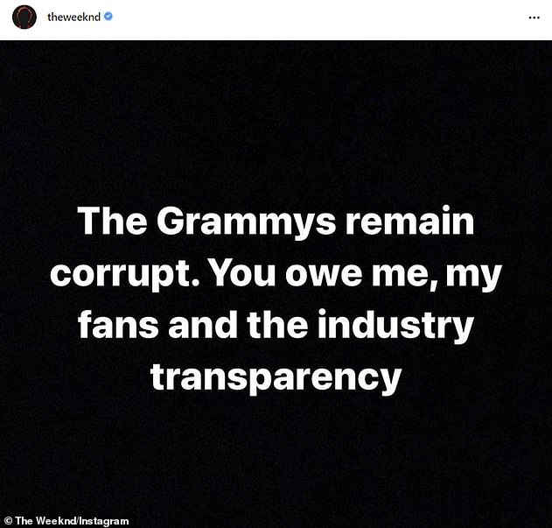Image resolution: width=552 pixels, height=528 pixels.
Task: Click the blue verified badge
Action: [108, 17]
